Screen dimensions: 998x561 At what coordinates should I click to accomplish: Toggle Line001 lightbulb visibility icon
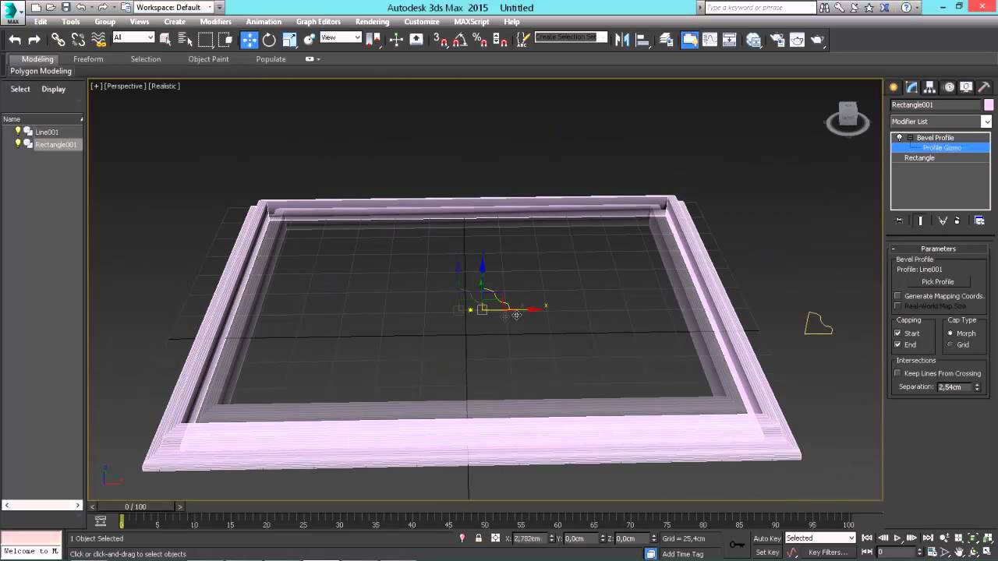[18, 131]
